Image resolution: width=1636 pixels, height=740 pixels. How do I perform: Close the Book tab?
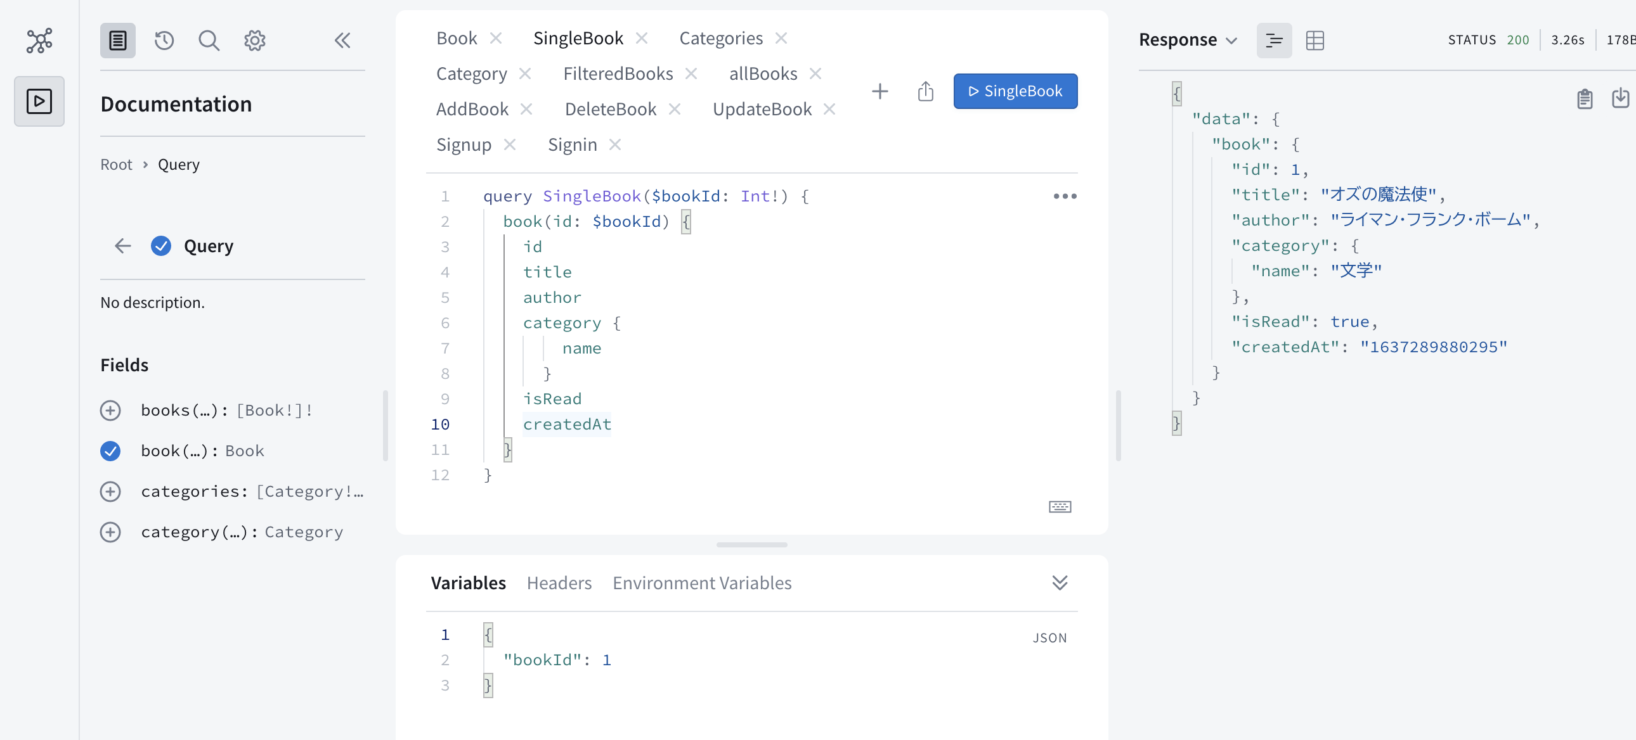[x=496, y=38]
